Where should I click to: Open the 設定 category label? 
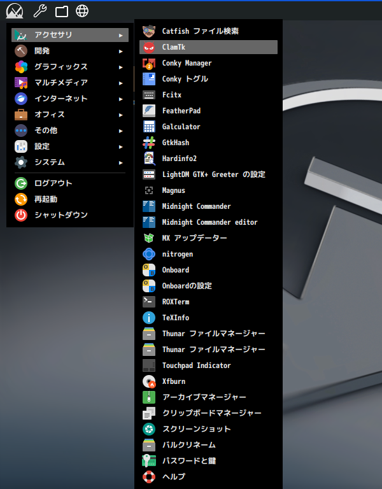(x=42, y=146)
